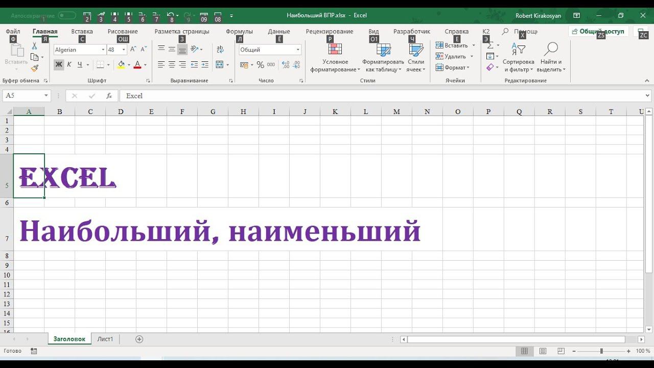
Task: Click the 100 % zoom level text
Action: pos(643,351)
